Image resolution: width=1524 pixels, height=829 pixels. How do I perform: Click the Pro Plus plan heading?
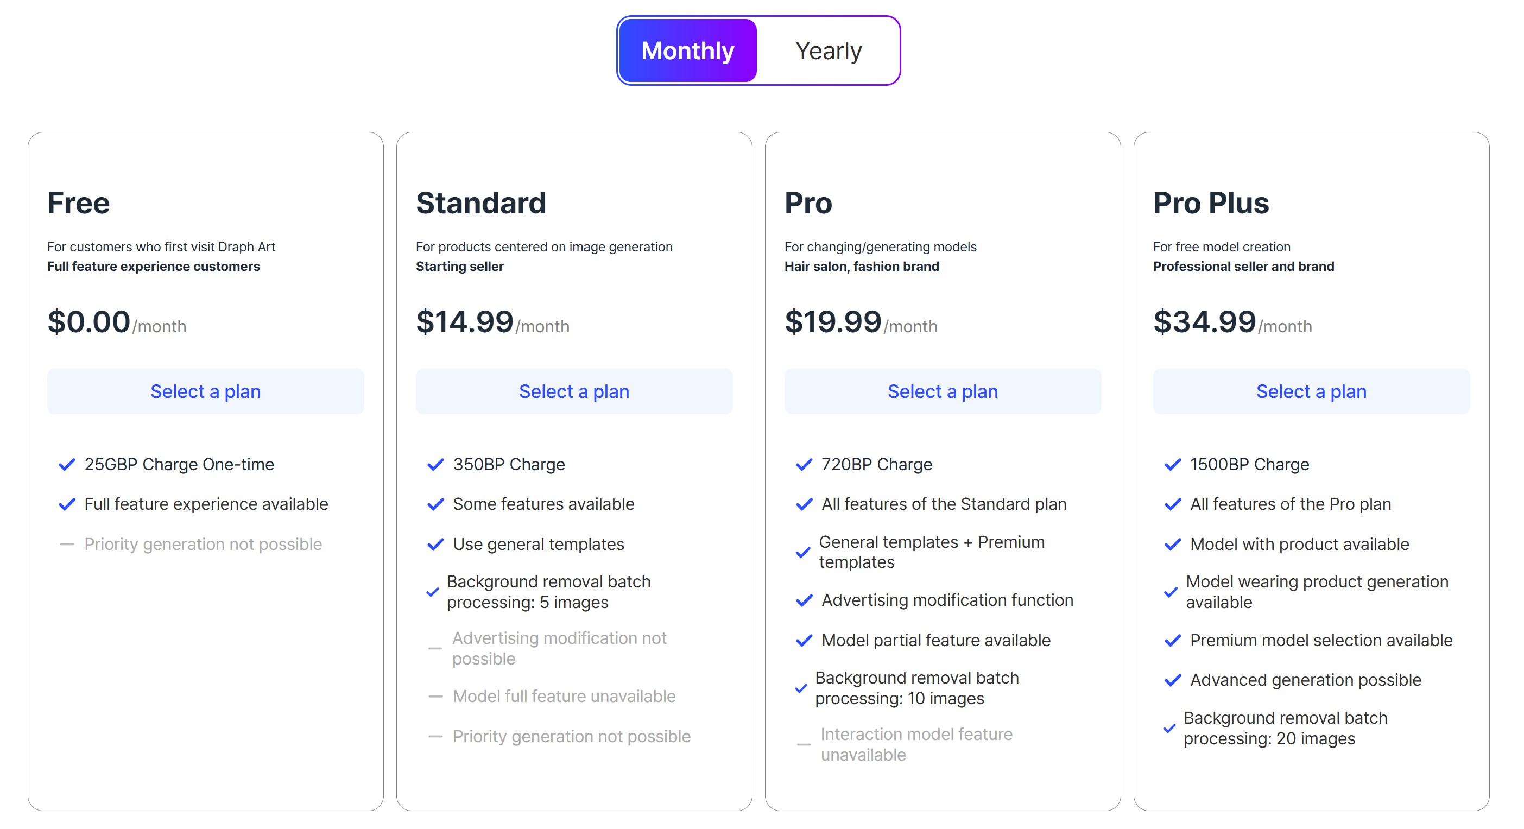tap(1210, 203)
